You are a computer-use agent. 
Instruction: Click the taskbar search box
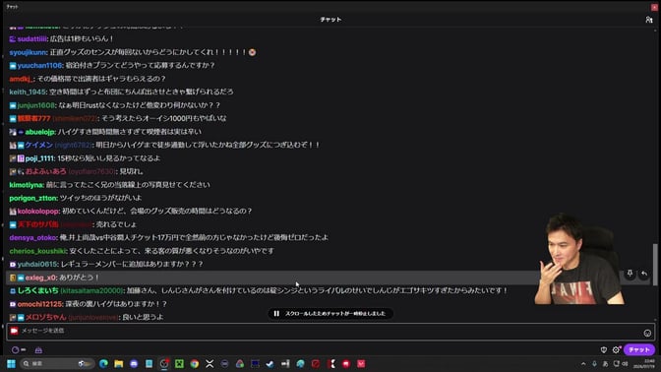click(x=57, y=363)
